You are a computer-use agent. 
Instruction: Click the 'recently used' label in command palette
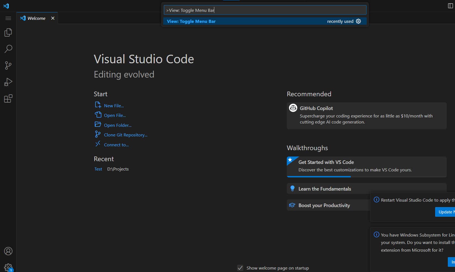click(x=340, y=21)
